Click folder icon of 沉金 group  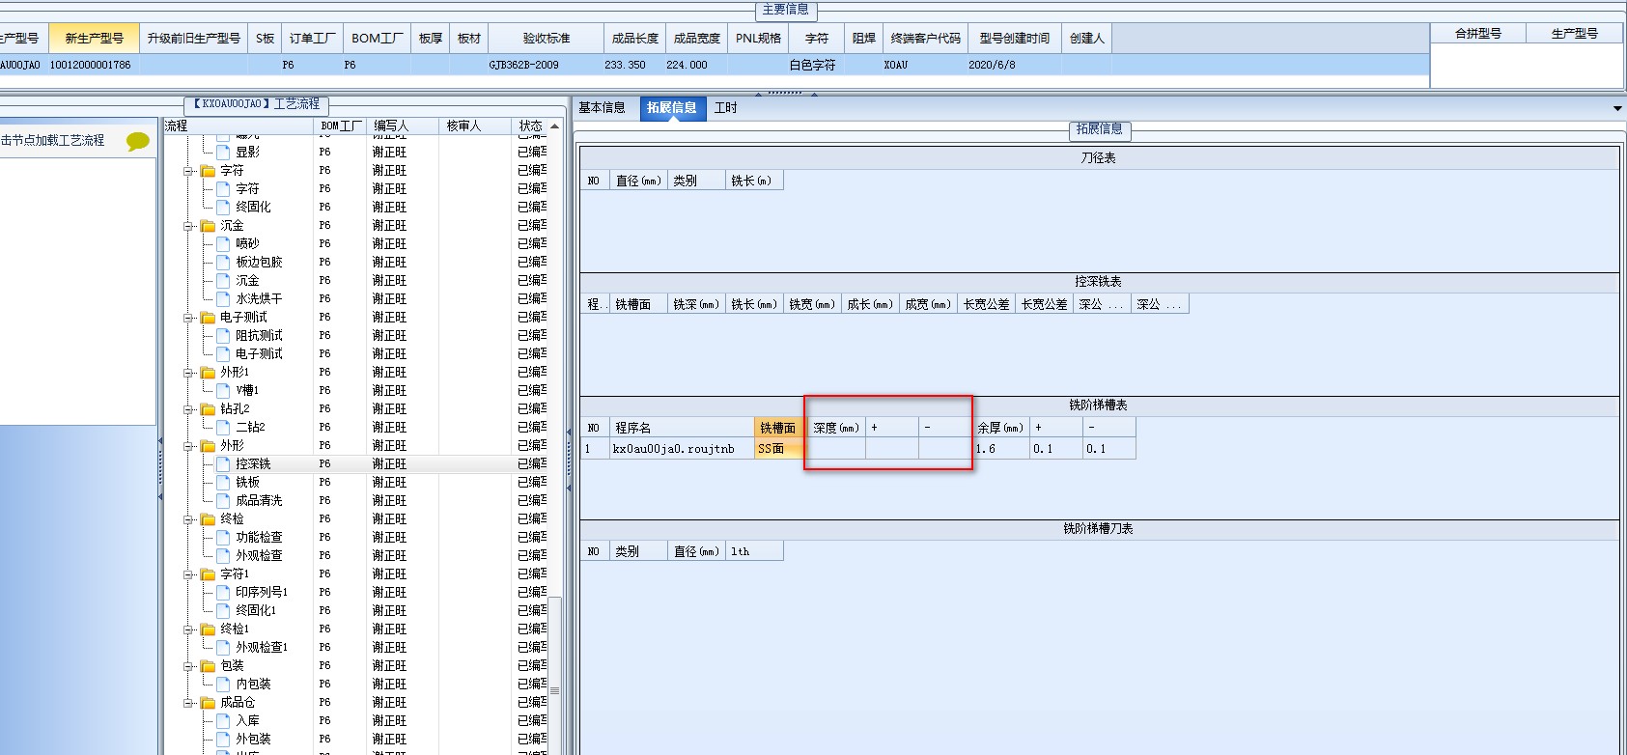[x=208, y=225]
